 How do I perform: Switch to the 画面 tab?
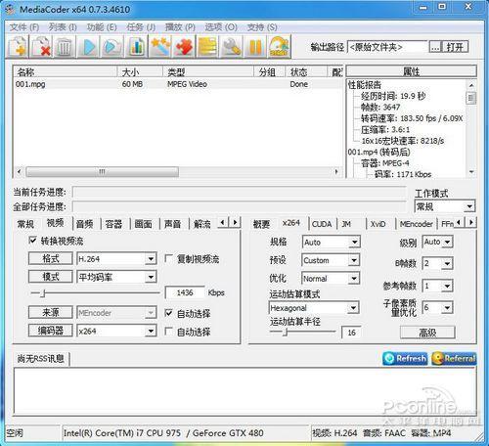[143, 224]
